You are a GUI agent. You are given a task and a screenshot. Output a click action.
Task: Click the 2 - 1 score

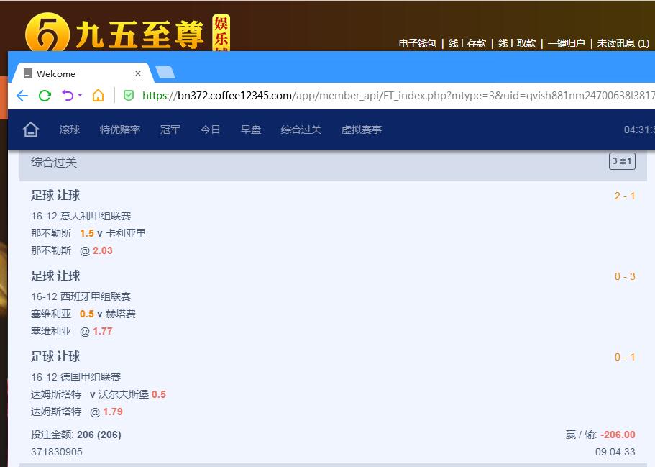625,196
